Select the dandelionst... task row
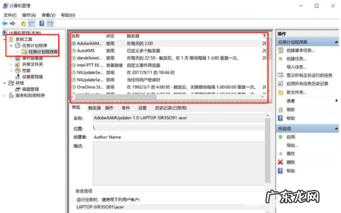The image size is (341, 213). click(169, 58)
